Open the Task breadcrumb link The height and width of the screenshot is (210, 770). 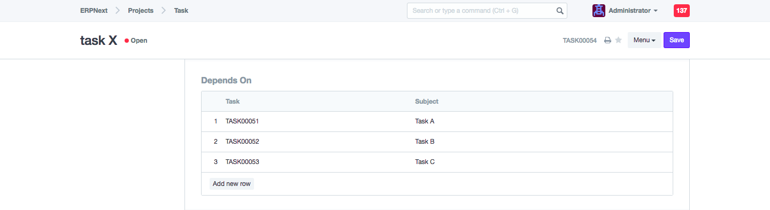(x=181, y=11)
